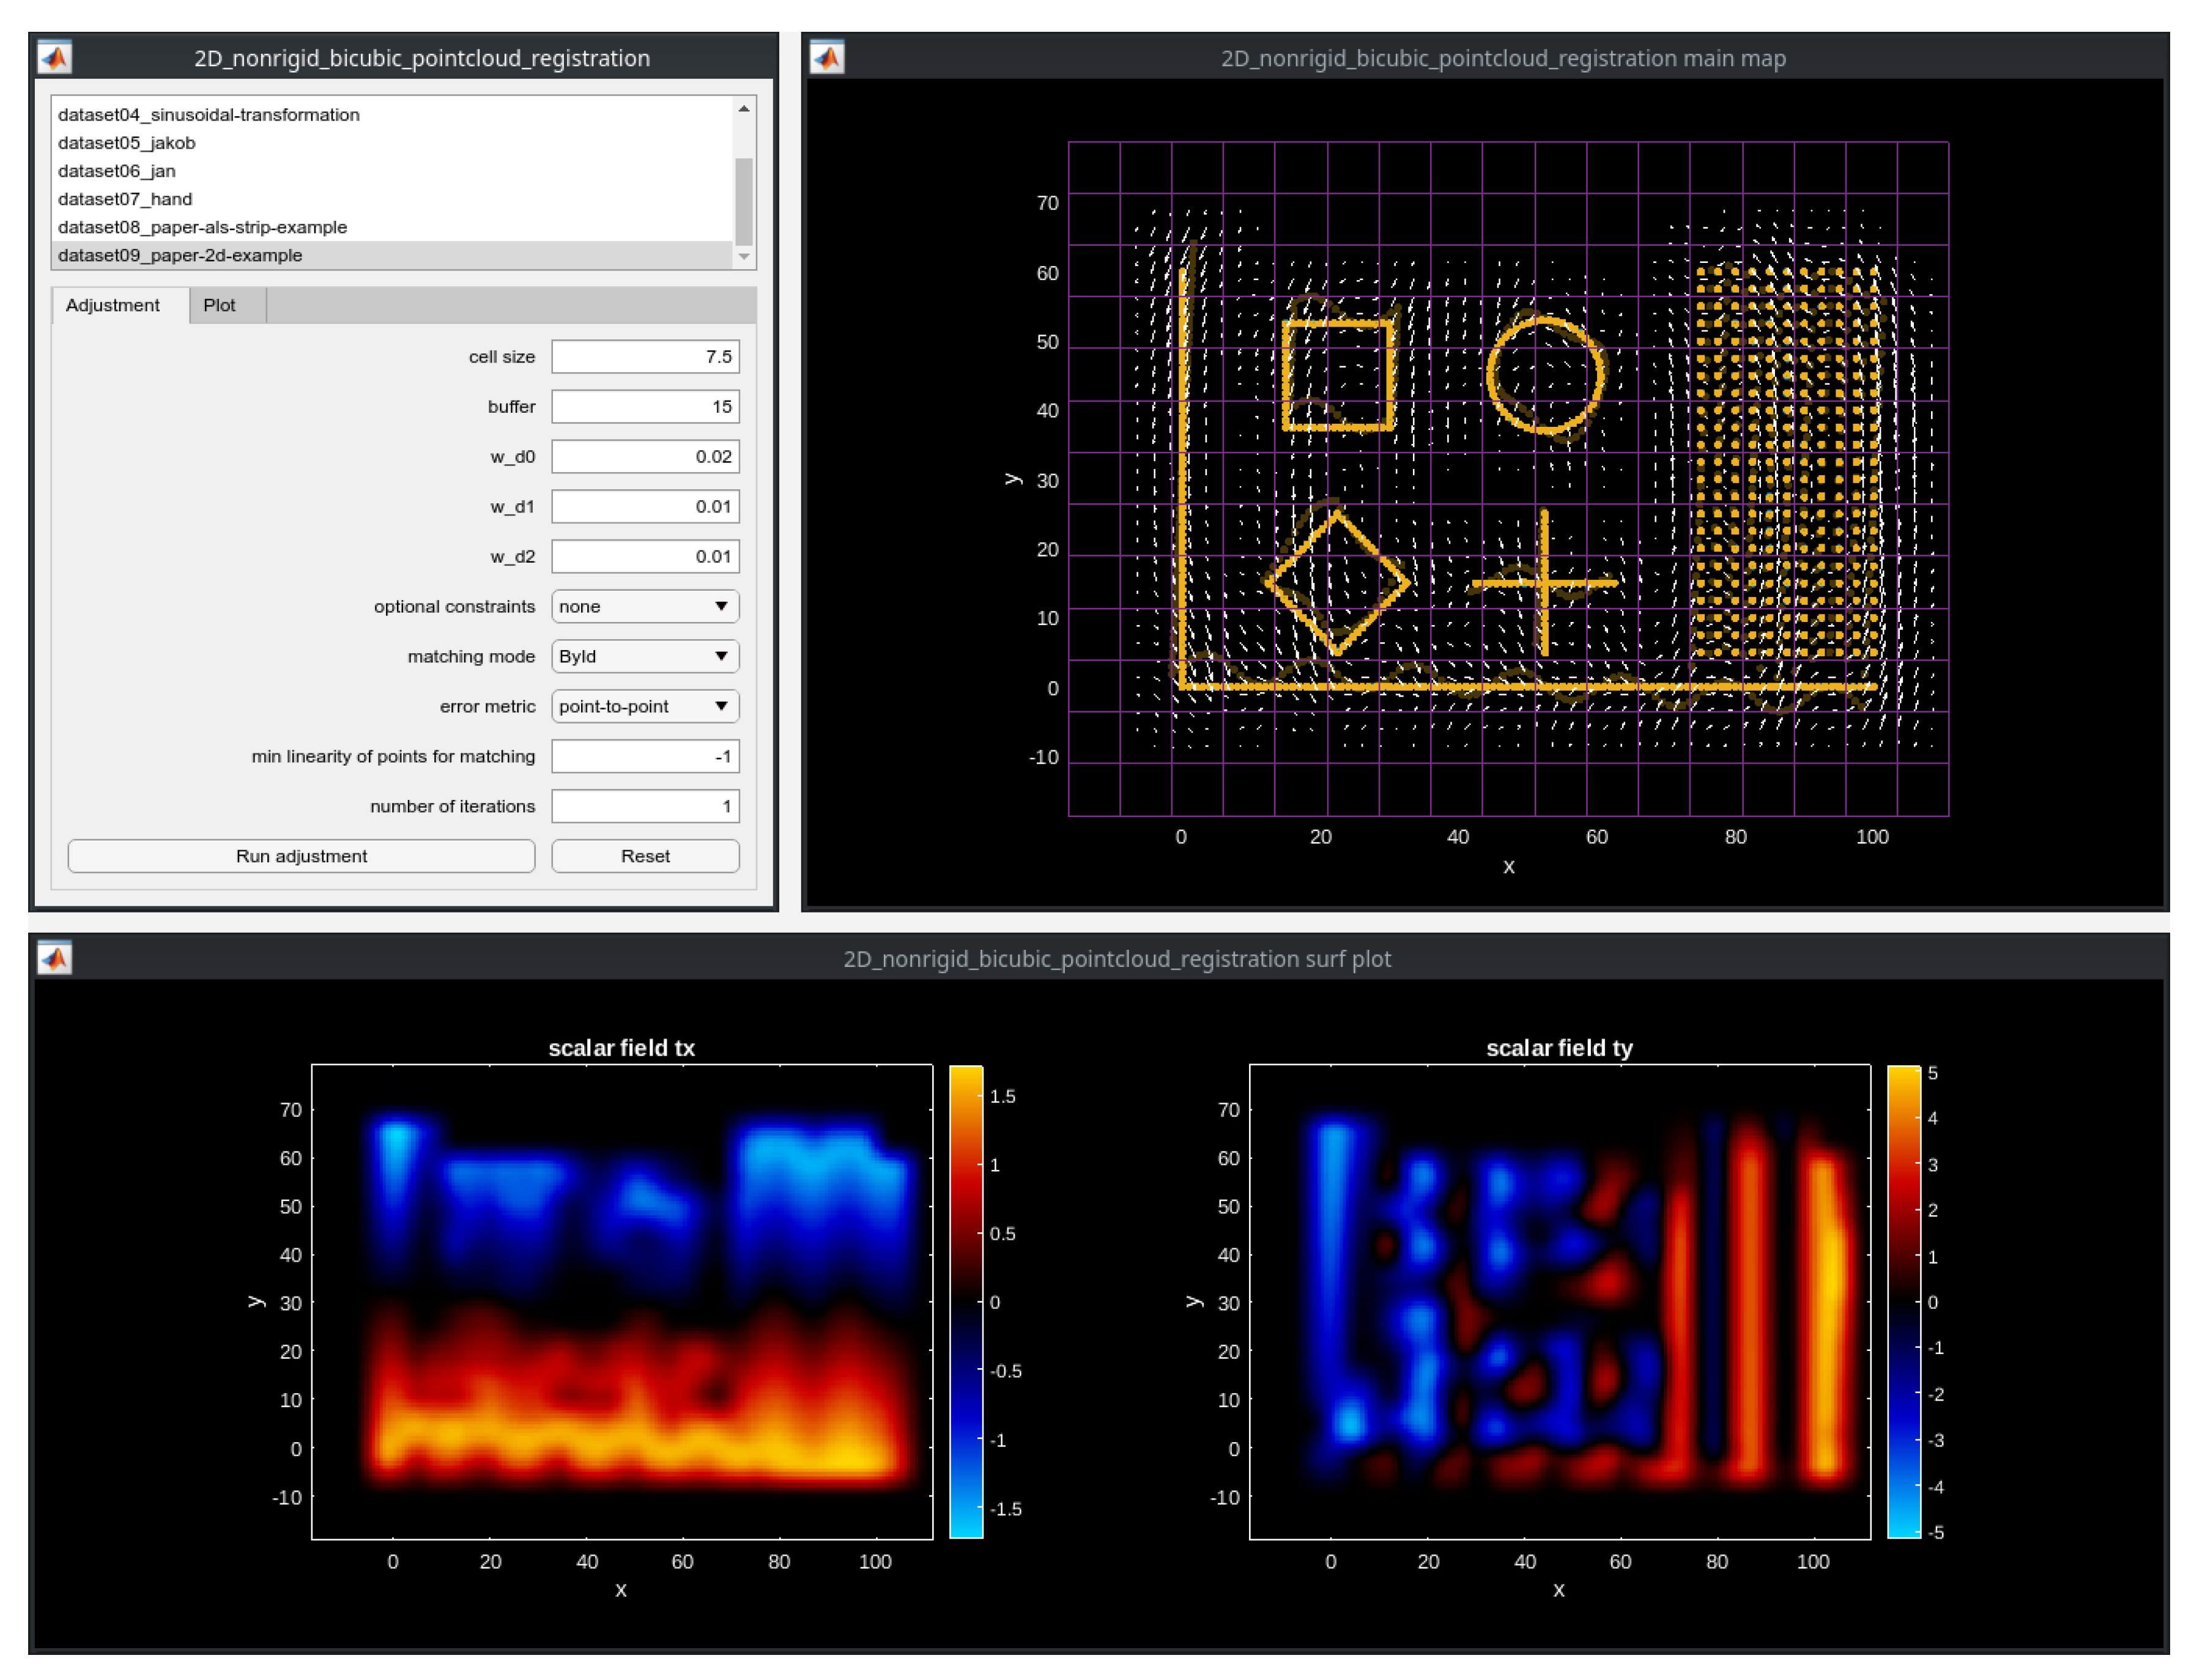Select the Adjustment tab
This screenshot has height=1680, width=2194.
click(112, 305)
